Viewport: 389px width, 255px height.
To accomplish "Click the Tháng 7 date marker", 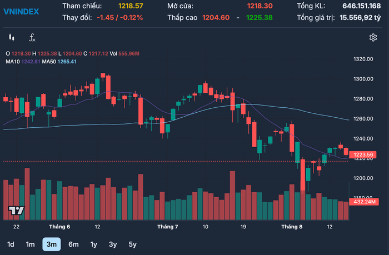I will point(168,227).
